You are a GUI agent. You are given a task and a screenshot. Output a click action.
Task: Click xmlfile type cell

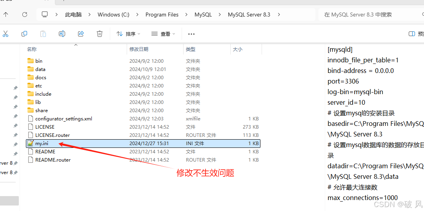[x=193, y=119]
